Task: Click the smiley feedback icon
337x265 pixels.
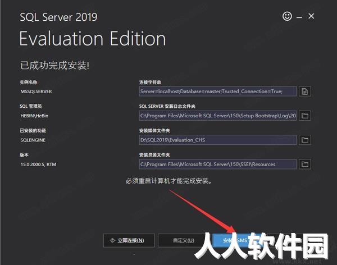Action: click(x=287, y=16)
